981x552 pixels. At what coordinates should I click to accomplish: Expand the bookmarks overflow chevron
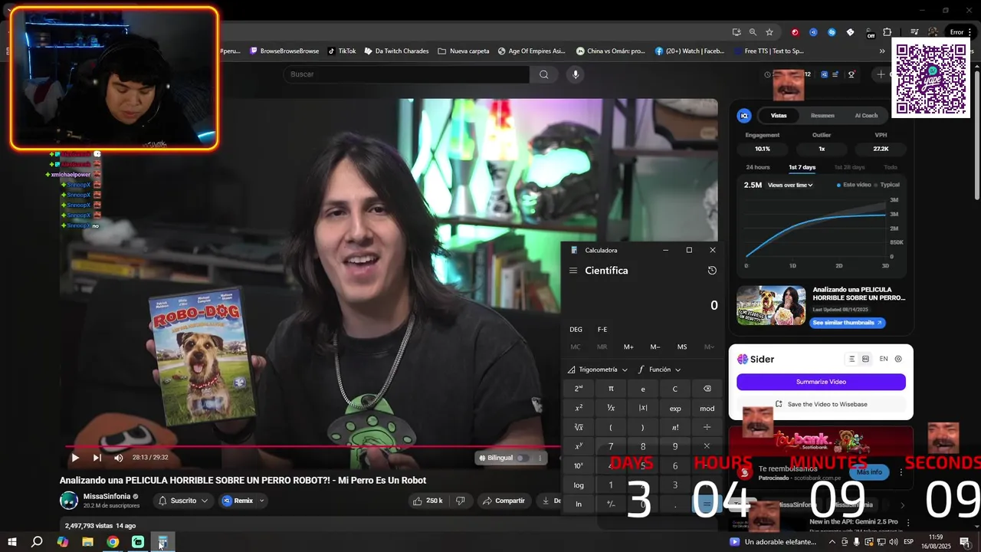point(882,51)
